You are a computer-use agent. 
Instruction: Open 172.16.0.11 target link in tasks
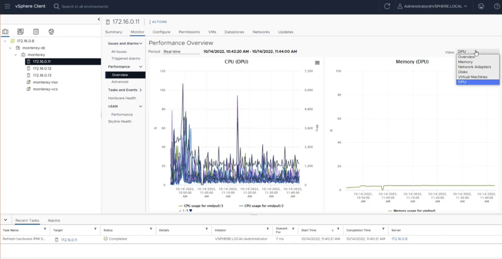tap(69, 239)
